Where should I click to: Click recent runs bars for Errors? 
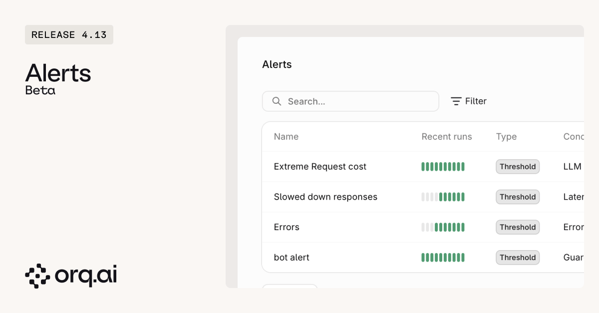[x=443, y=227]
